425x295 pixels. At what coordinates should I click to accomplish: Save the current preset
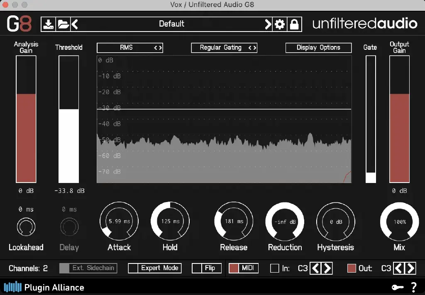coord(49,24)
